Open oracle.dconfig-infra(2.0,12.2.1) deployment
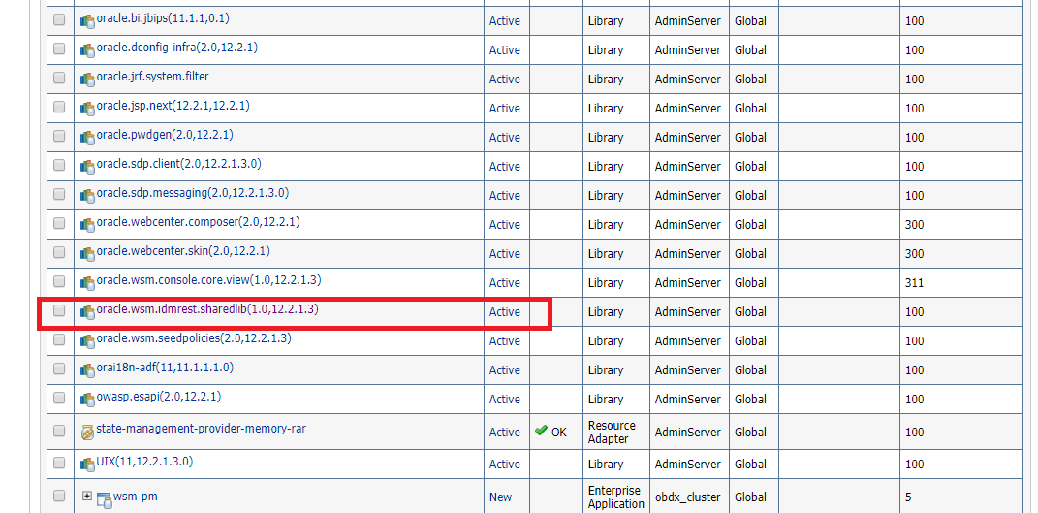Screen dimensions: 1038x513 coord(176,48)
